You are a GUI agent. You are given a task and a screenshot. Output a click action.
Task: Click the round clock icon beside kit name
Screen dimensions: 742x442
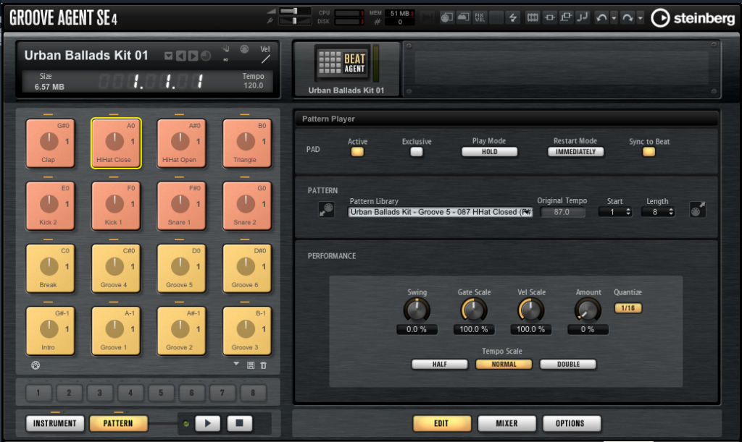pos(206,56)
